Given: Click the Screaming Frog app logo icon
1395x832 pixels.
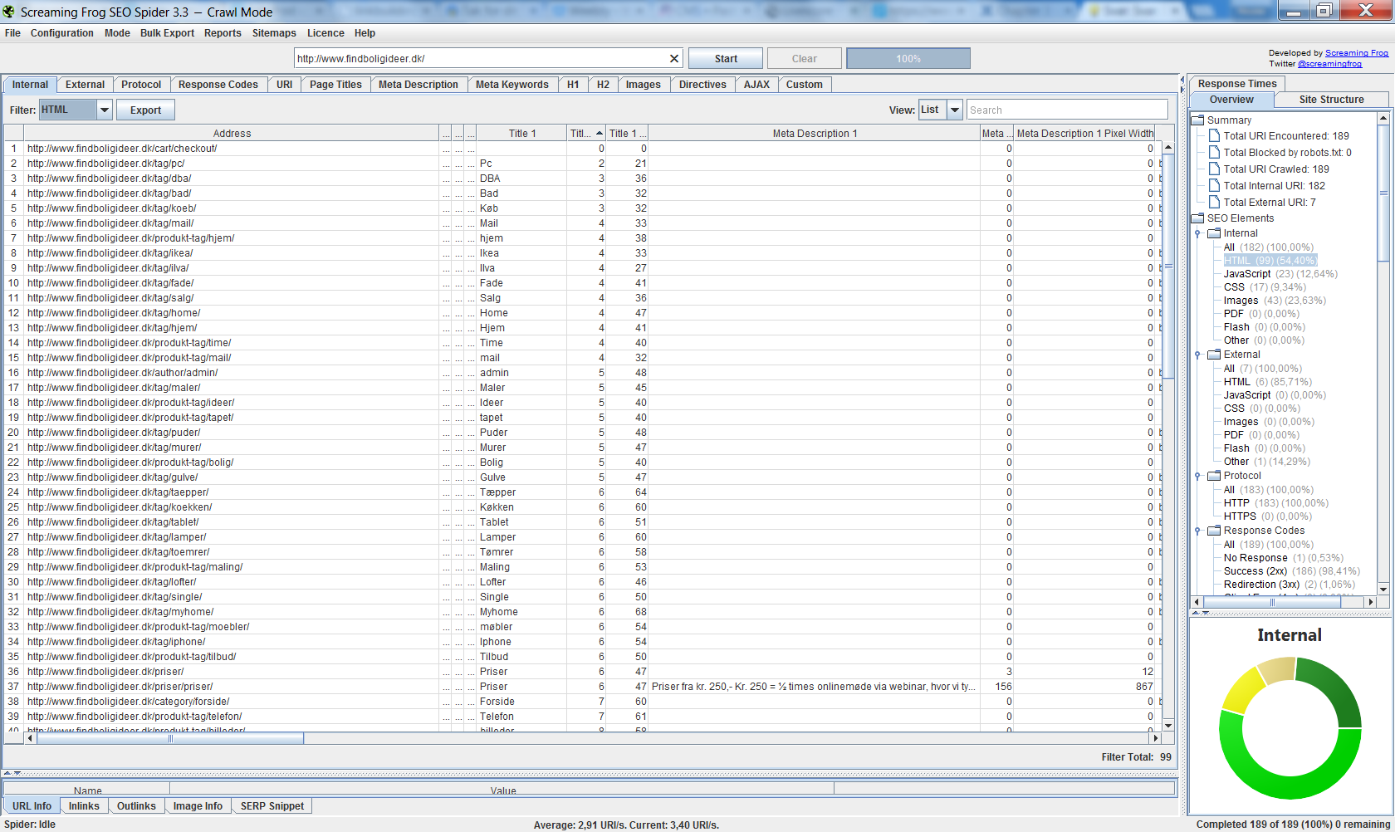Looking at the screenshot, I should pos(9,12).
